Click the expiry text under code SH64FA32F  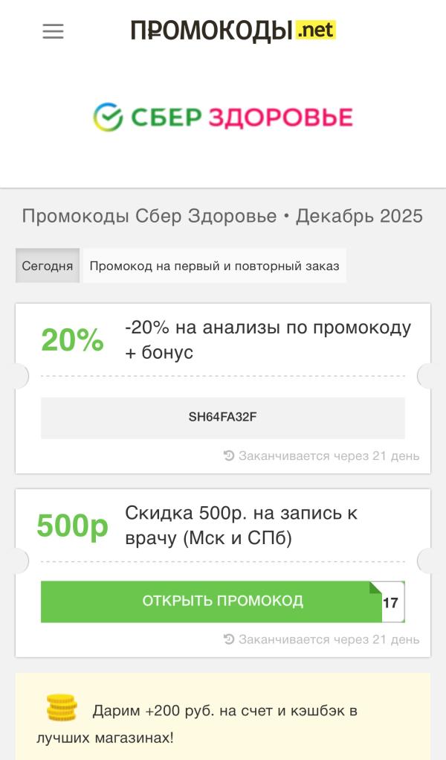[x=329, y=456]
